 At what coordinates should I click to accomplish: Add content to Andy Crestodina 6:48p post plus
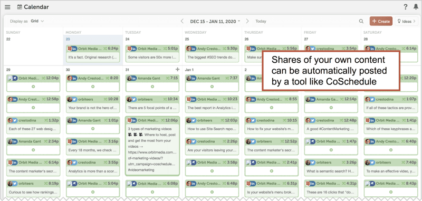tap(212, 192)
